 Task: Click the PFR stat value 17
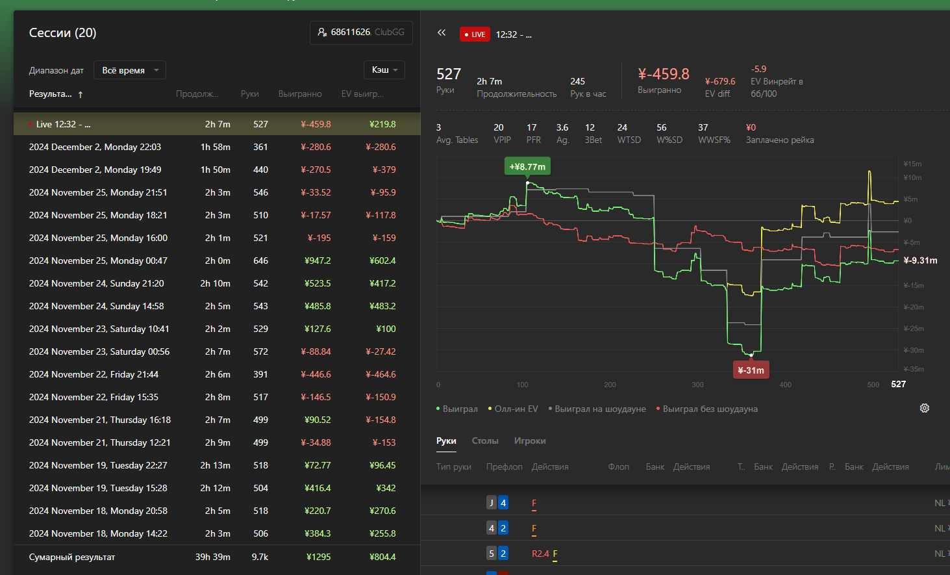532,127
